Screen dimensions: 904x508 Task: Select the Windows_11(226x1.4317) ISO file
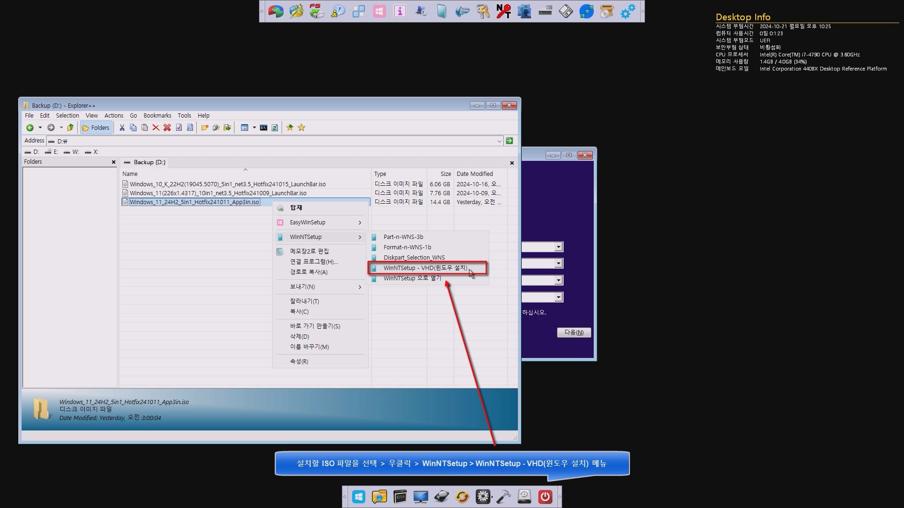(218, 193)
